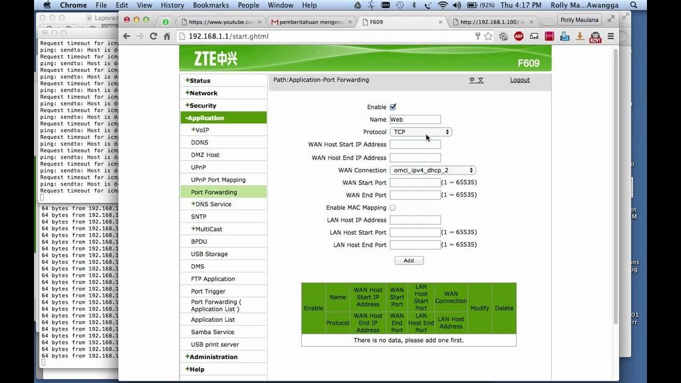Click the Rolly Maulana profile button
681x383 pixels.
[x=579, y=20]
